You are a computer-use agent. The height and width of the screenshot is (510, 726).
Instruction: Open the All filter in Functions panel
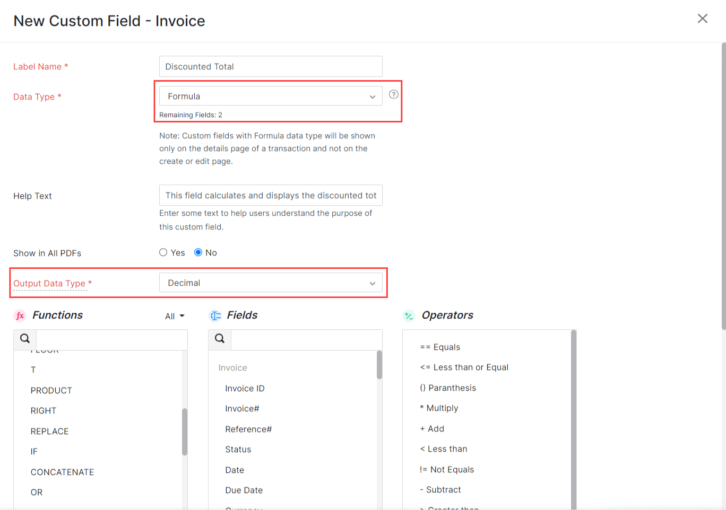(174, 315)
